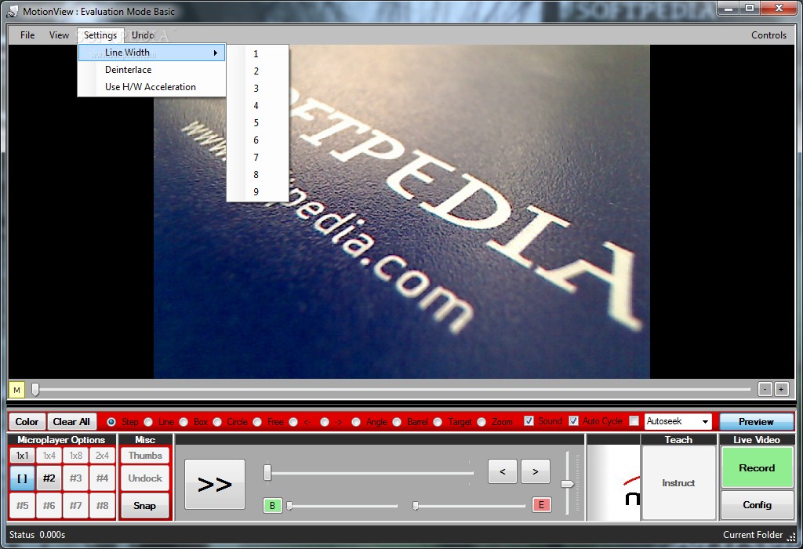Image resolution: width=803 pixels, height=549 pixels.
Task: Select microplayer #6
Action: tap(49, 505)
